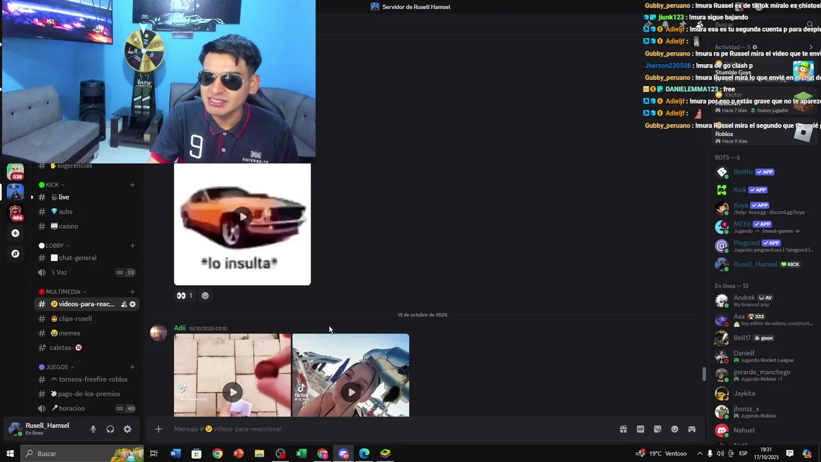Image resolution: width=821 pixels, height=462 pixels.
Task: View member gerardo_manchego profile
Action: pyautogui.click(x=763, y=375)
